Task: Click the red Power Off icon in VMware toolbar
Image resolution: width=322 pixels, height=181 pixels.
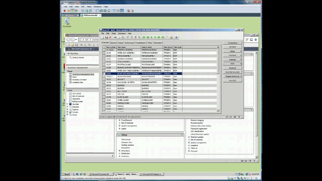Action: (65, 11)
